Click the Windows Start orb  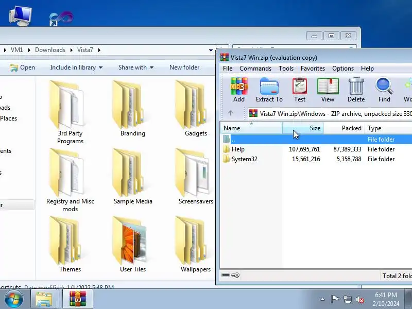pyautogui.click(x=13, y=299)
